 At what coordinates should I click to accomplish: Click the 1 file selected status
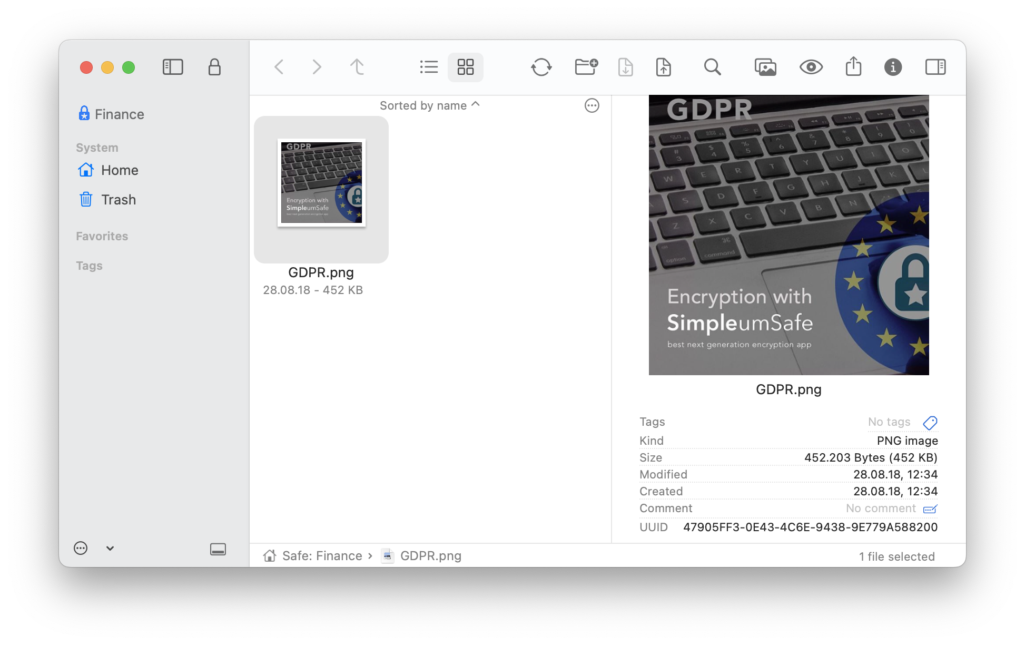896,556
